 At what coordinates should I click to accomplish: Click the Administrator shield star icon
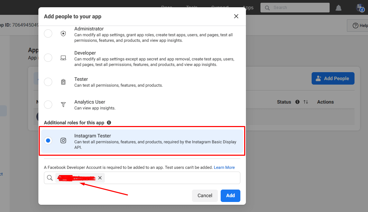click(63, 33)
